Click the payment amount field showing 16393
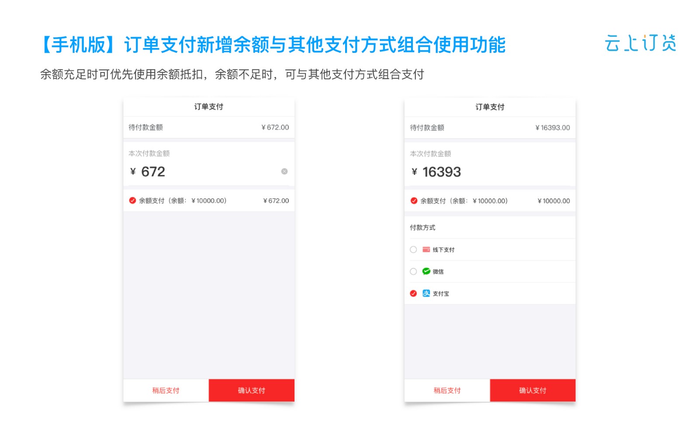The height and width of the screenshot is (437, 699). coord(490,172)
